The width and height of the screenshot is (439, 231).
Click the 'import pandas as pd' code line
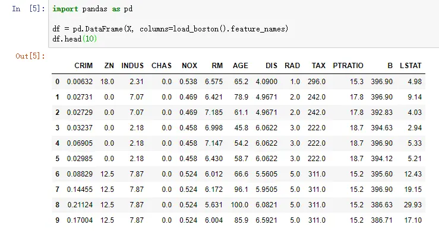coord(93,9)
